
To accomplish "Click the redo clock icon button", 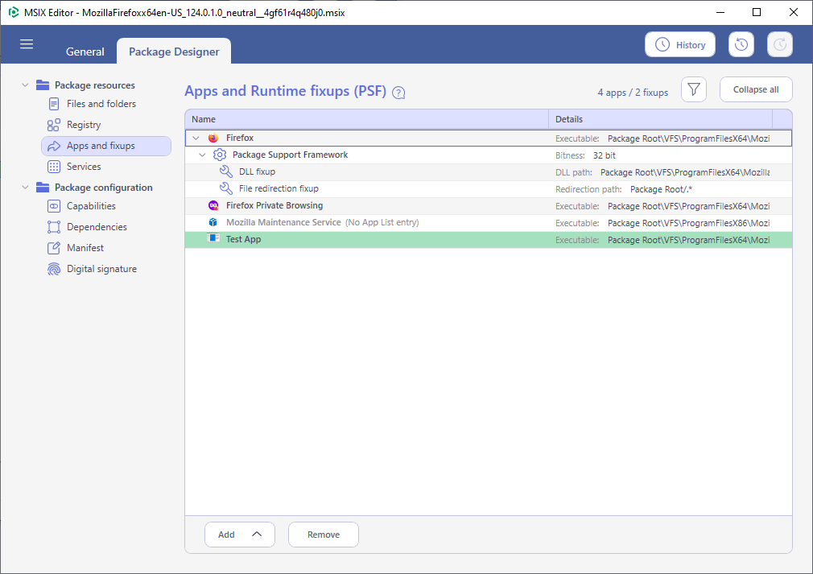I will pos(780,44).
